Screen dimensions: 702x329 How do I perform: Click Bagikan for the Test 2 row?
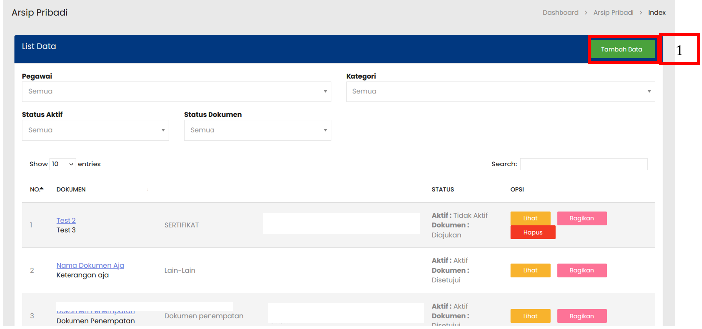[581, 218]
